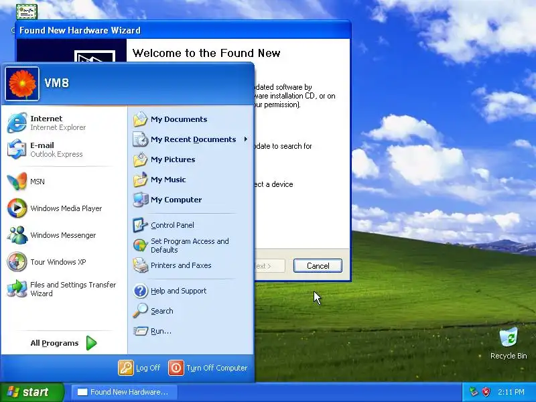Choose Tour Windows XP label
Image resolution: width=536 pixels, height=402 pixels.
[x=58, y=262]
